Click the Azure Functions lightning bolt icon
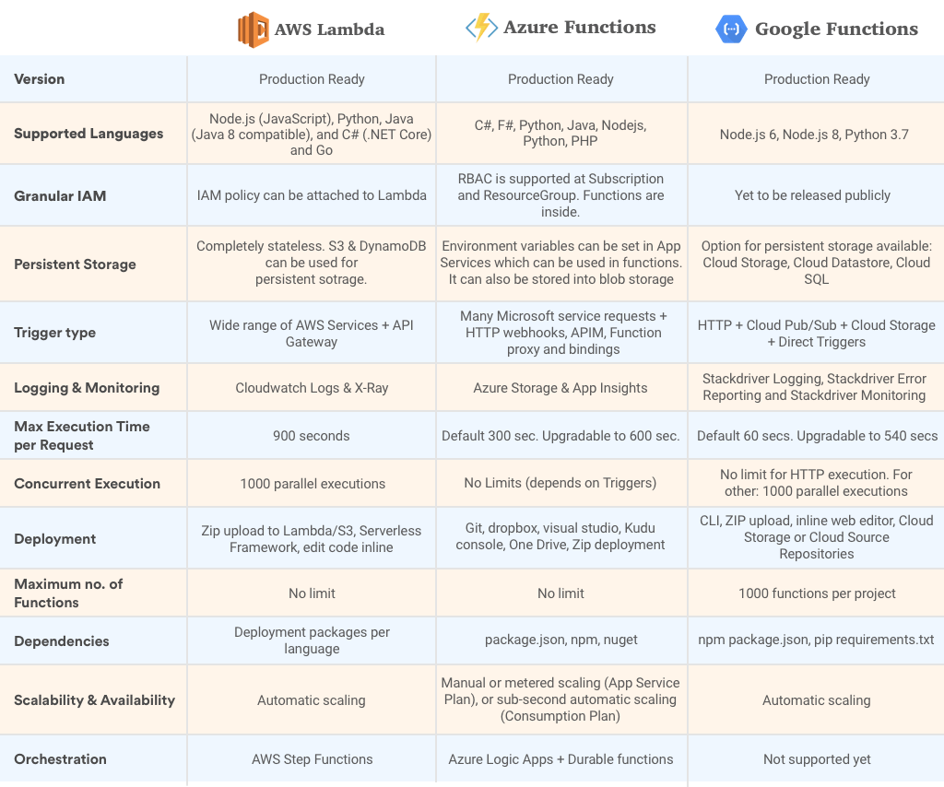 point(481,28)
